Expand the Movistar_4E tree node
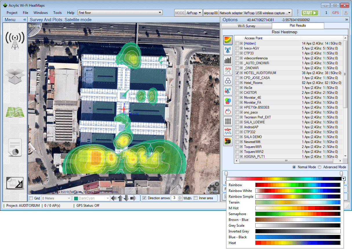This screenshot has height=249, width=352. [x=241, y=98]
